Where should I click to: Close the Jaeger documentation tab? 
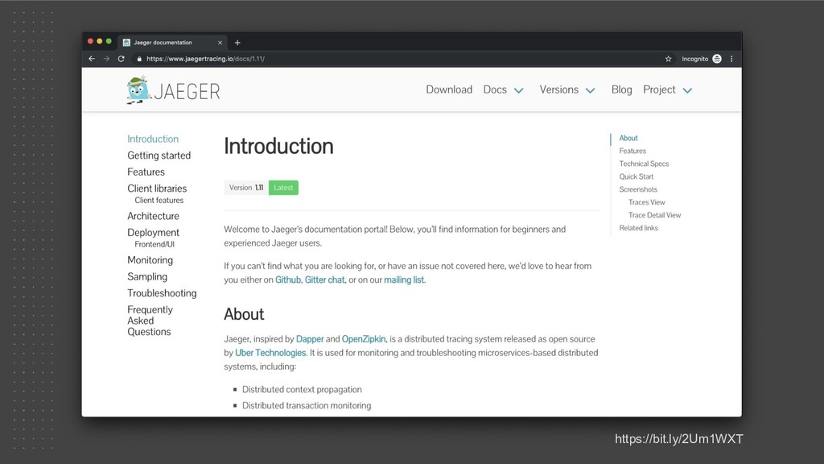(220, 43)
